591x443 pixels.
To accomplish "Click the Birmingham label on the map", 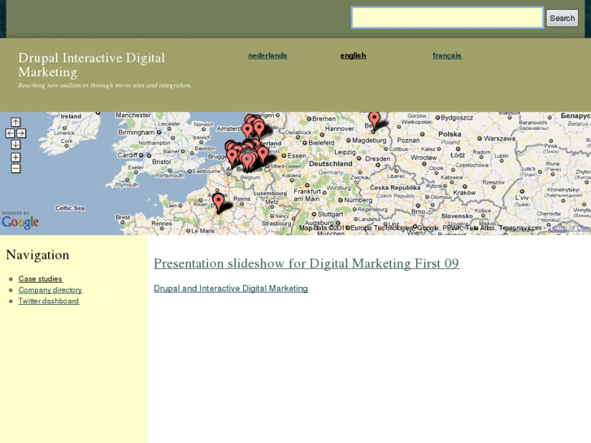I will [136, 132].
